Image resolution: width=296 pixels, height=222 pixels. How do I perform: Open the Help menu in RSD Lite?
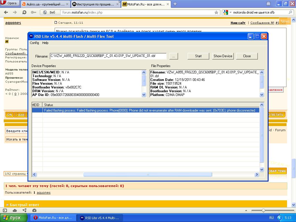click(45, 43)
